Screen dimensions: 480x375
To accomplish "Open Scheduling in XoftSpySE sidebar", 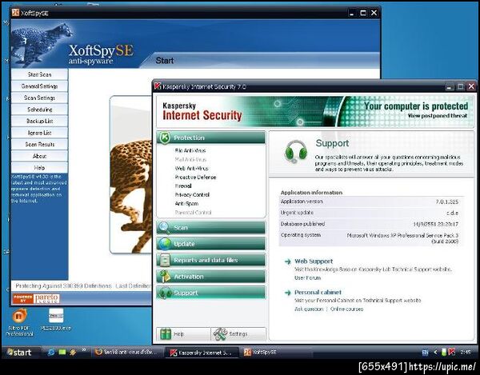I will 39,110.
